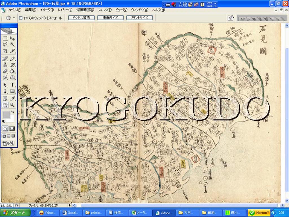This screenshot has height=217, width=289.
Task: Select the Eyedropper tool
Action: click(x=12, y=99)
